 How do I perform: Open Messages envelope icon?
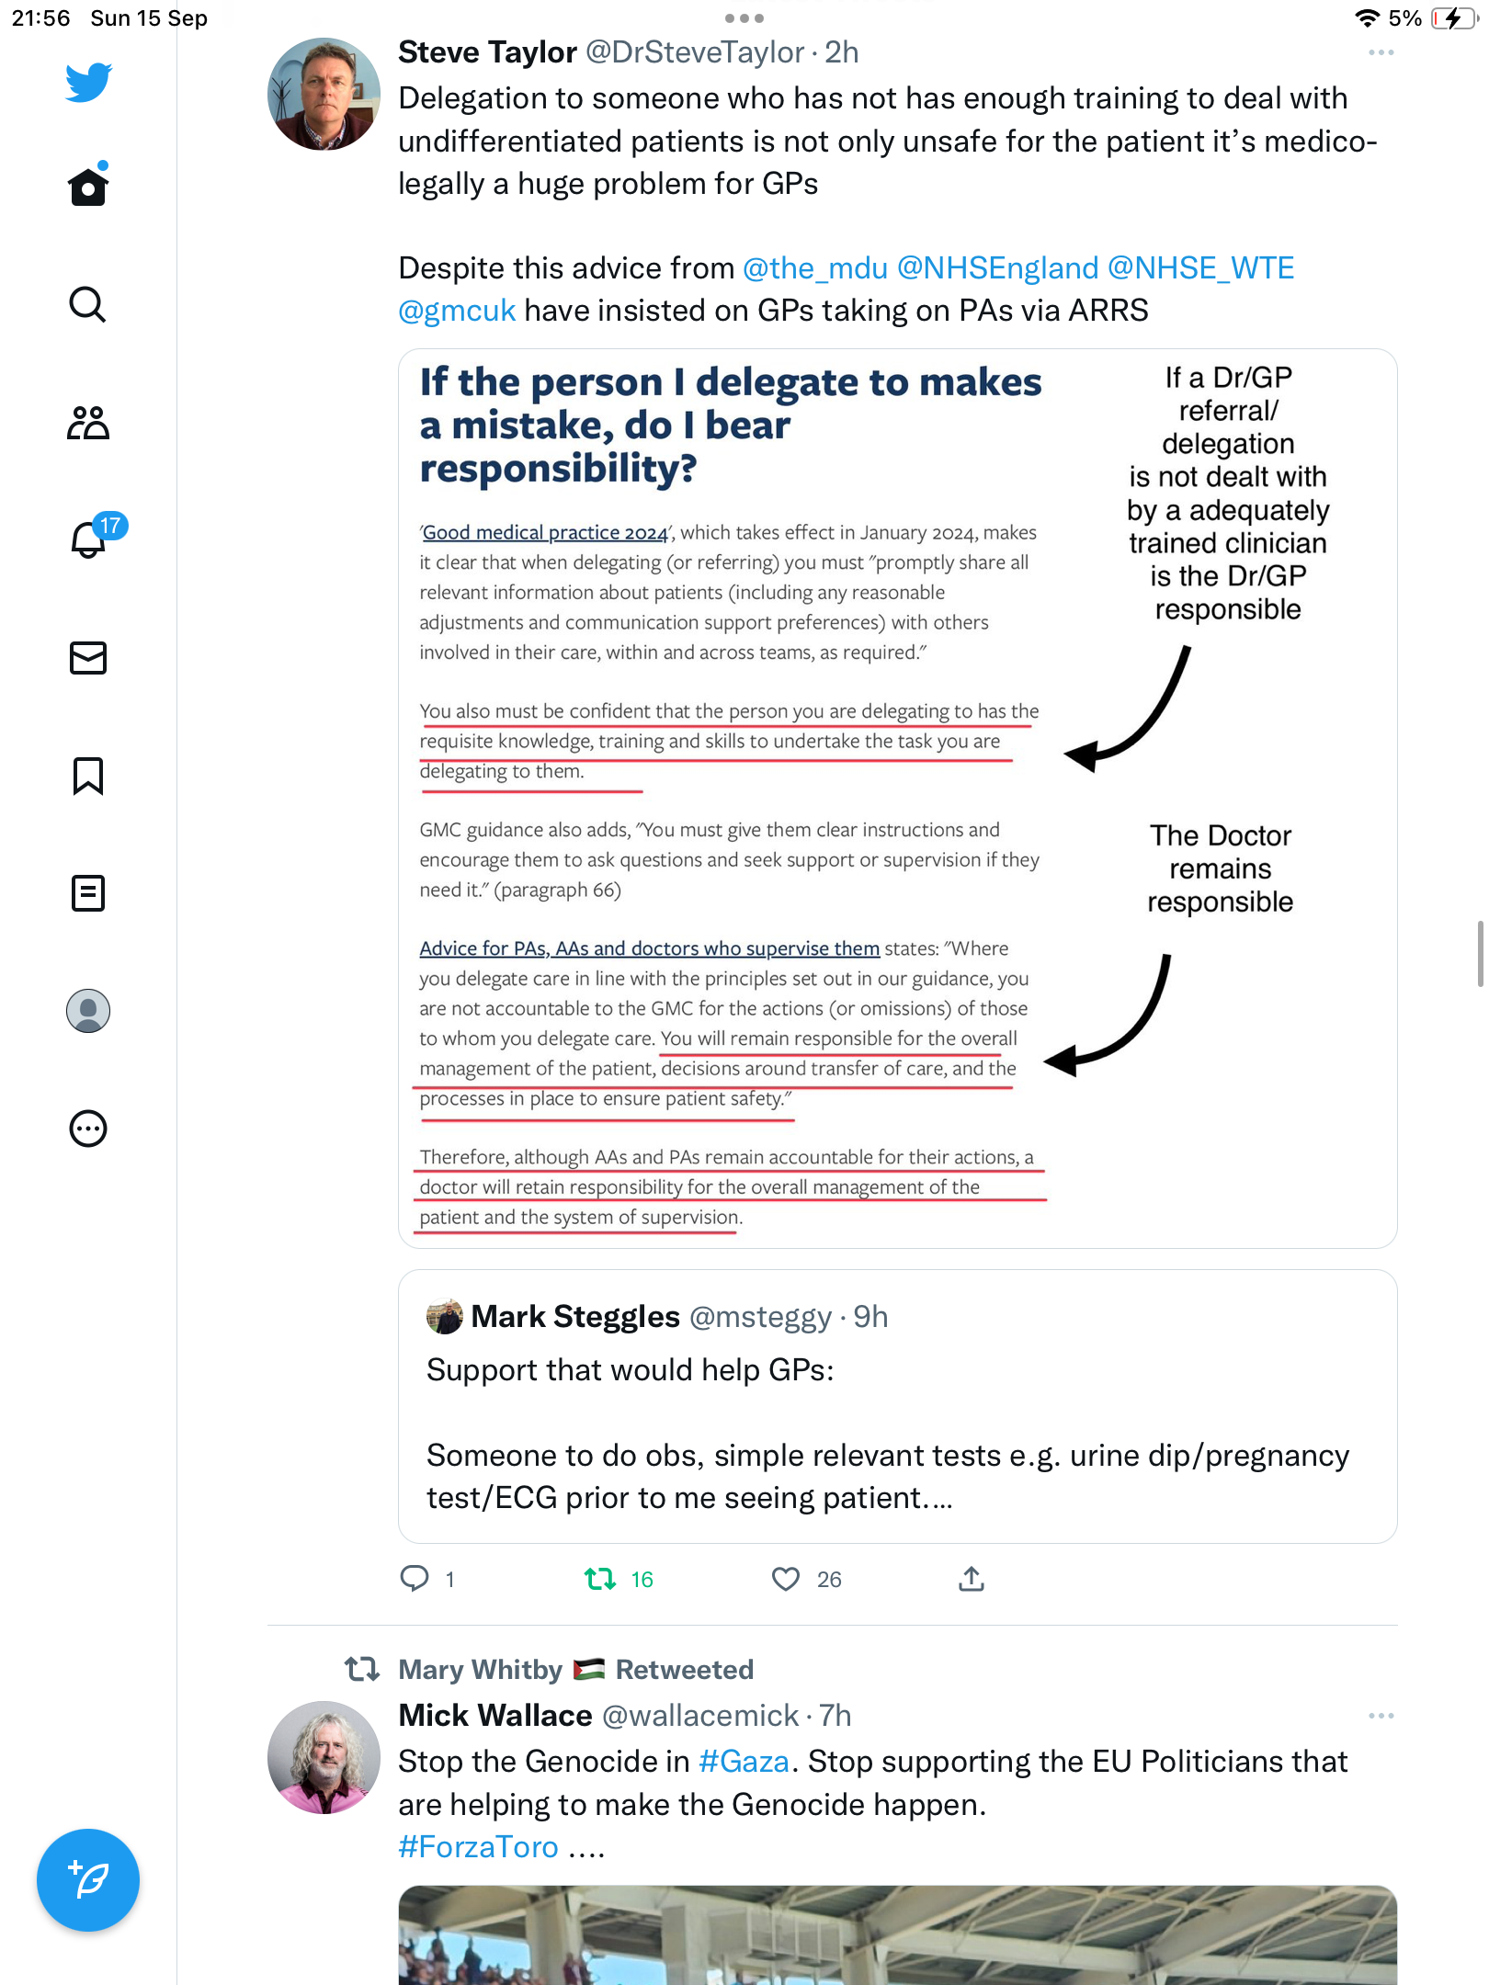88,658
